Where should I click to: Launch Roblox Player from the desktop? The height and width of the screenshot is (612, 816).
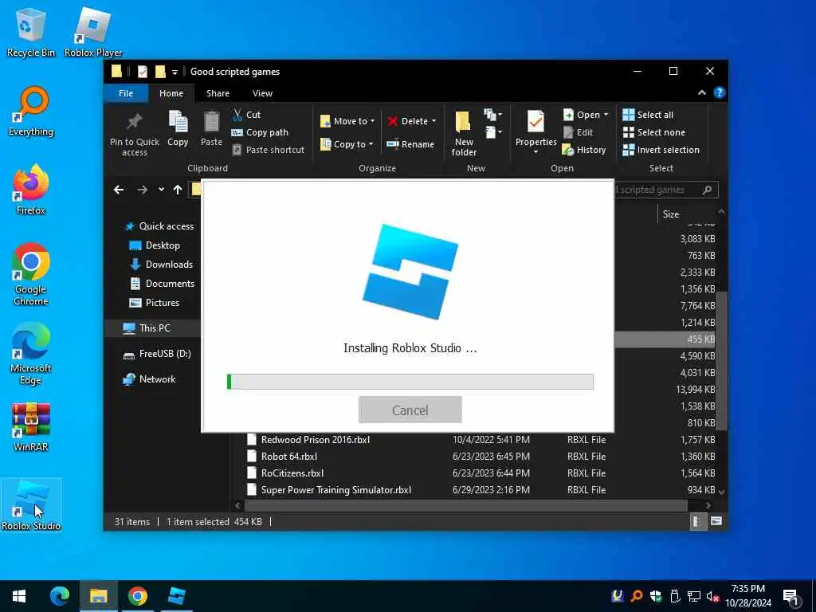(93, 32)
